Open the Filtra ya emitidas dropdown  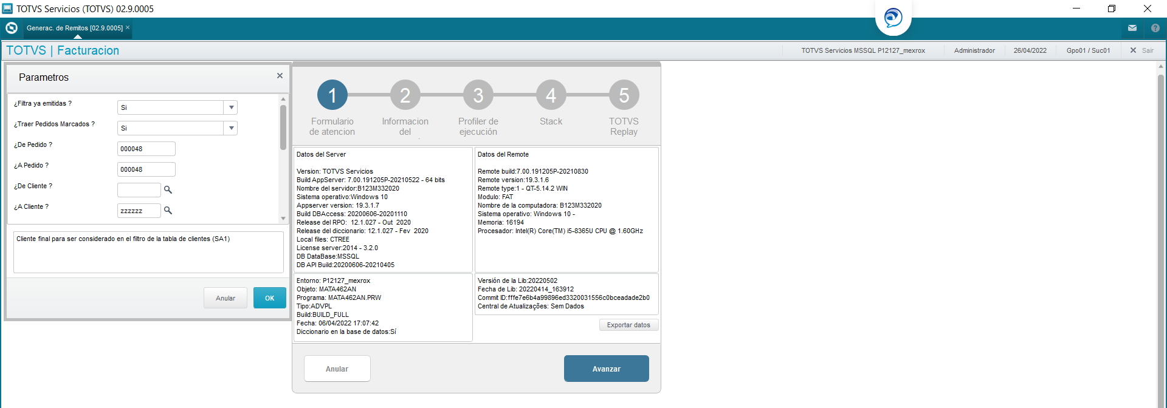[x=230, y=107]
